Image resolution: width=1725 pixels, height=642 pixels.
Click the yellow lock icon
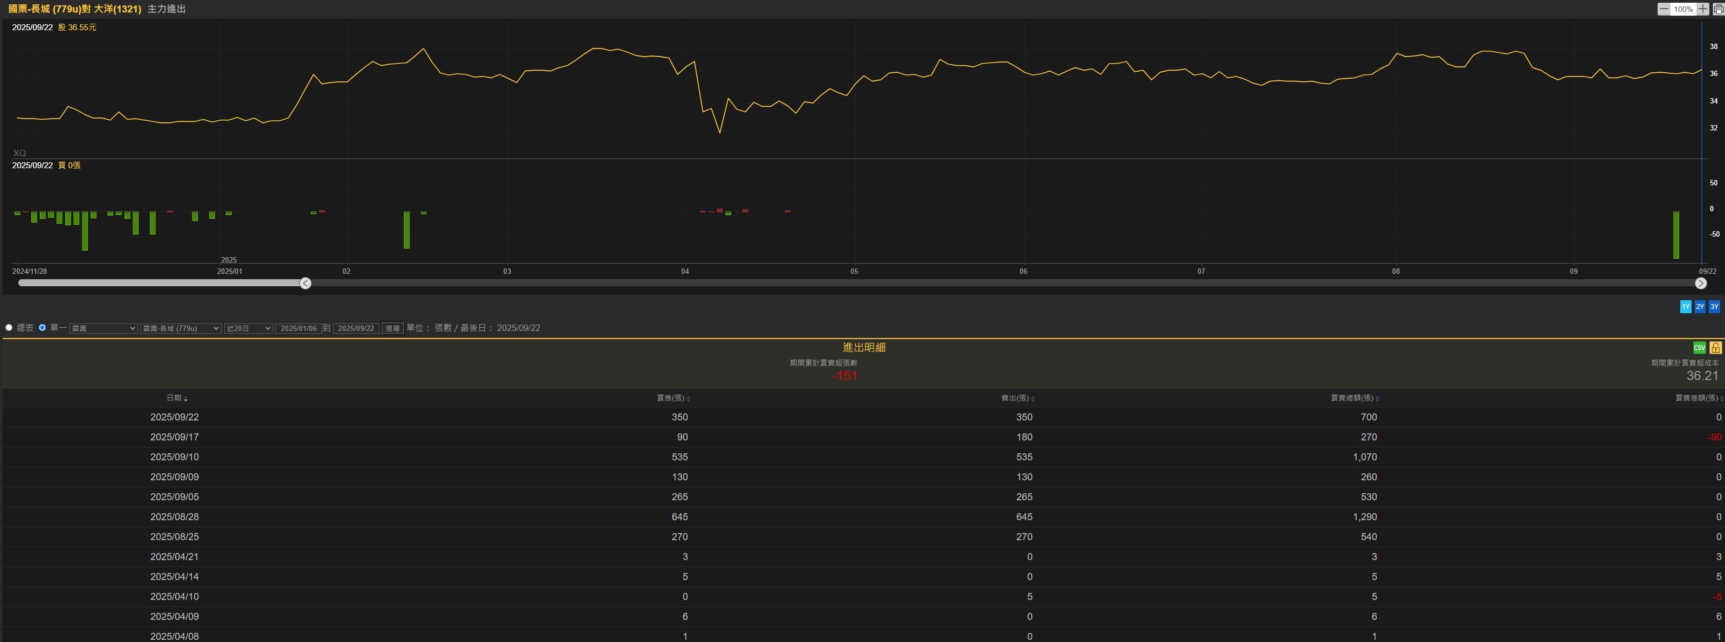point(1715,348)
